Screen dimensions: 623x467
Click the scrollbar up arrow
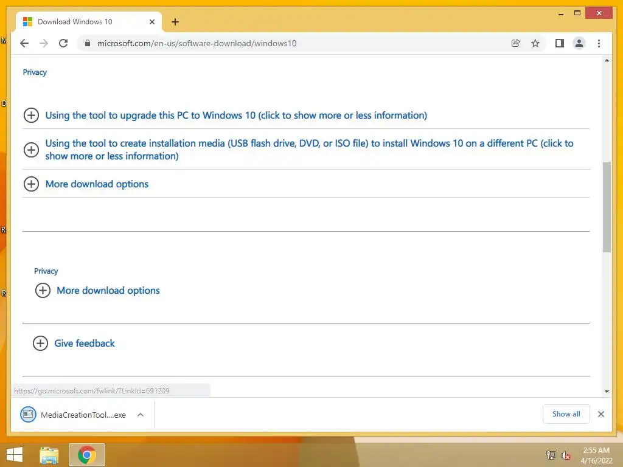607,60
